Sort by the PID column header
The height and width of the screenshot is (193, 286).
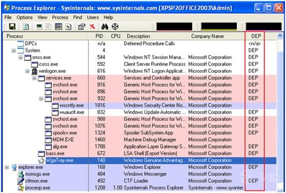click(98, 36)
